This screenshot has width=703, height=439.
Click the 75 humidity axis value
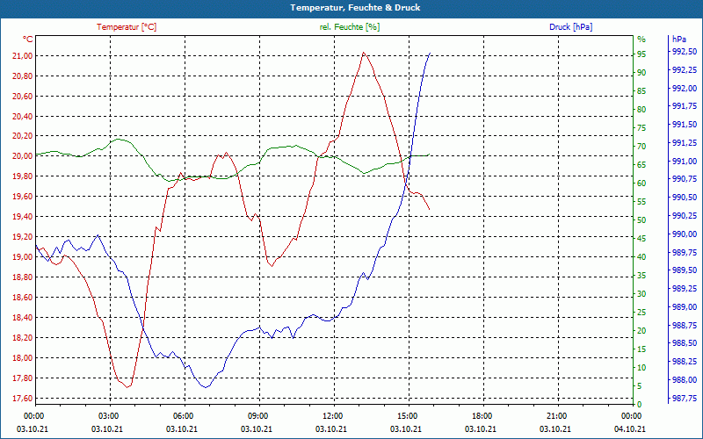point(641,128)
